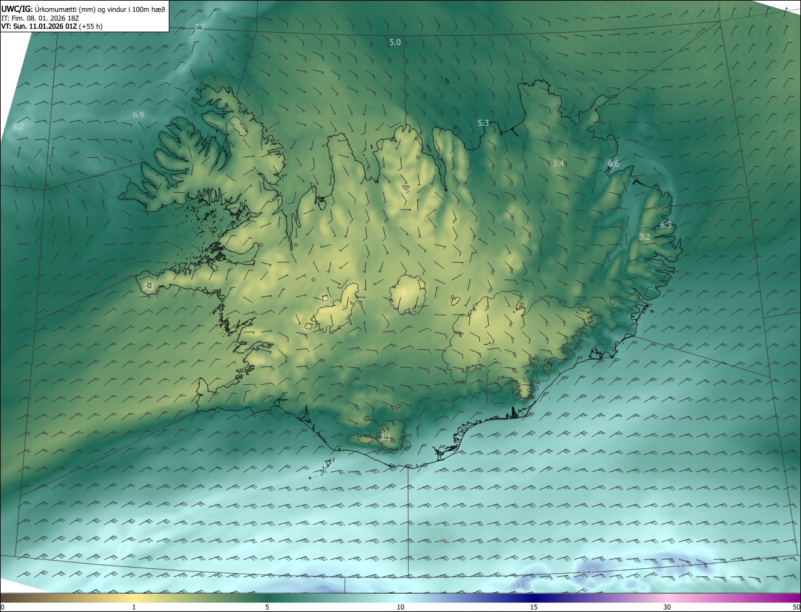Viewport: 801px width, 612px height.
Task: Click the 10 tick on the color scale
Action: coord(400,607)
